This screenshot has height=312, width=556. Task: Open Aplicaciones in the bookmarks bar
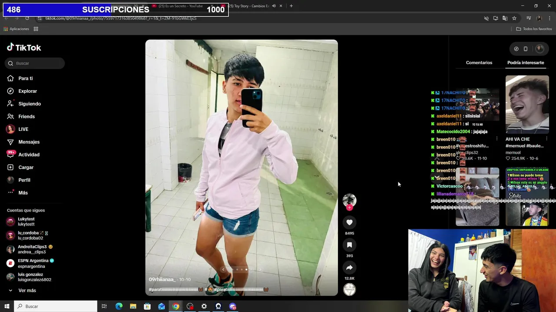point(16,29)
